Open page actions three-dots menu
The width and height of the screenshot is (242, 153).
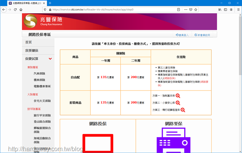186,9
